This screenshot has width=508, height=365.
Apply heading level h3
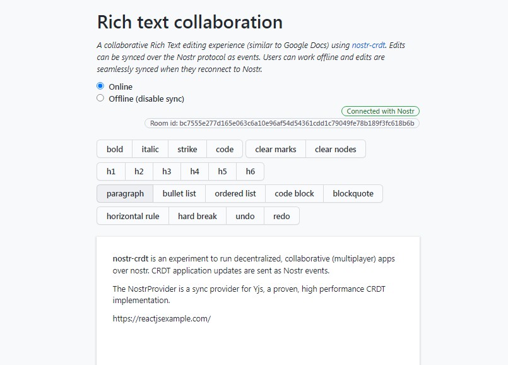[166, 171]
